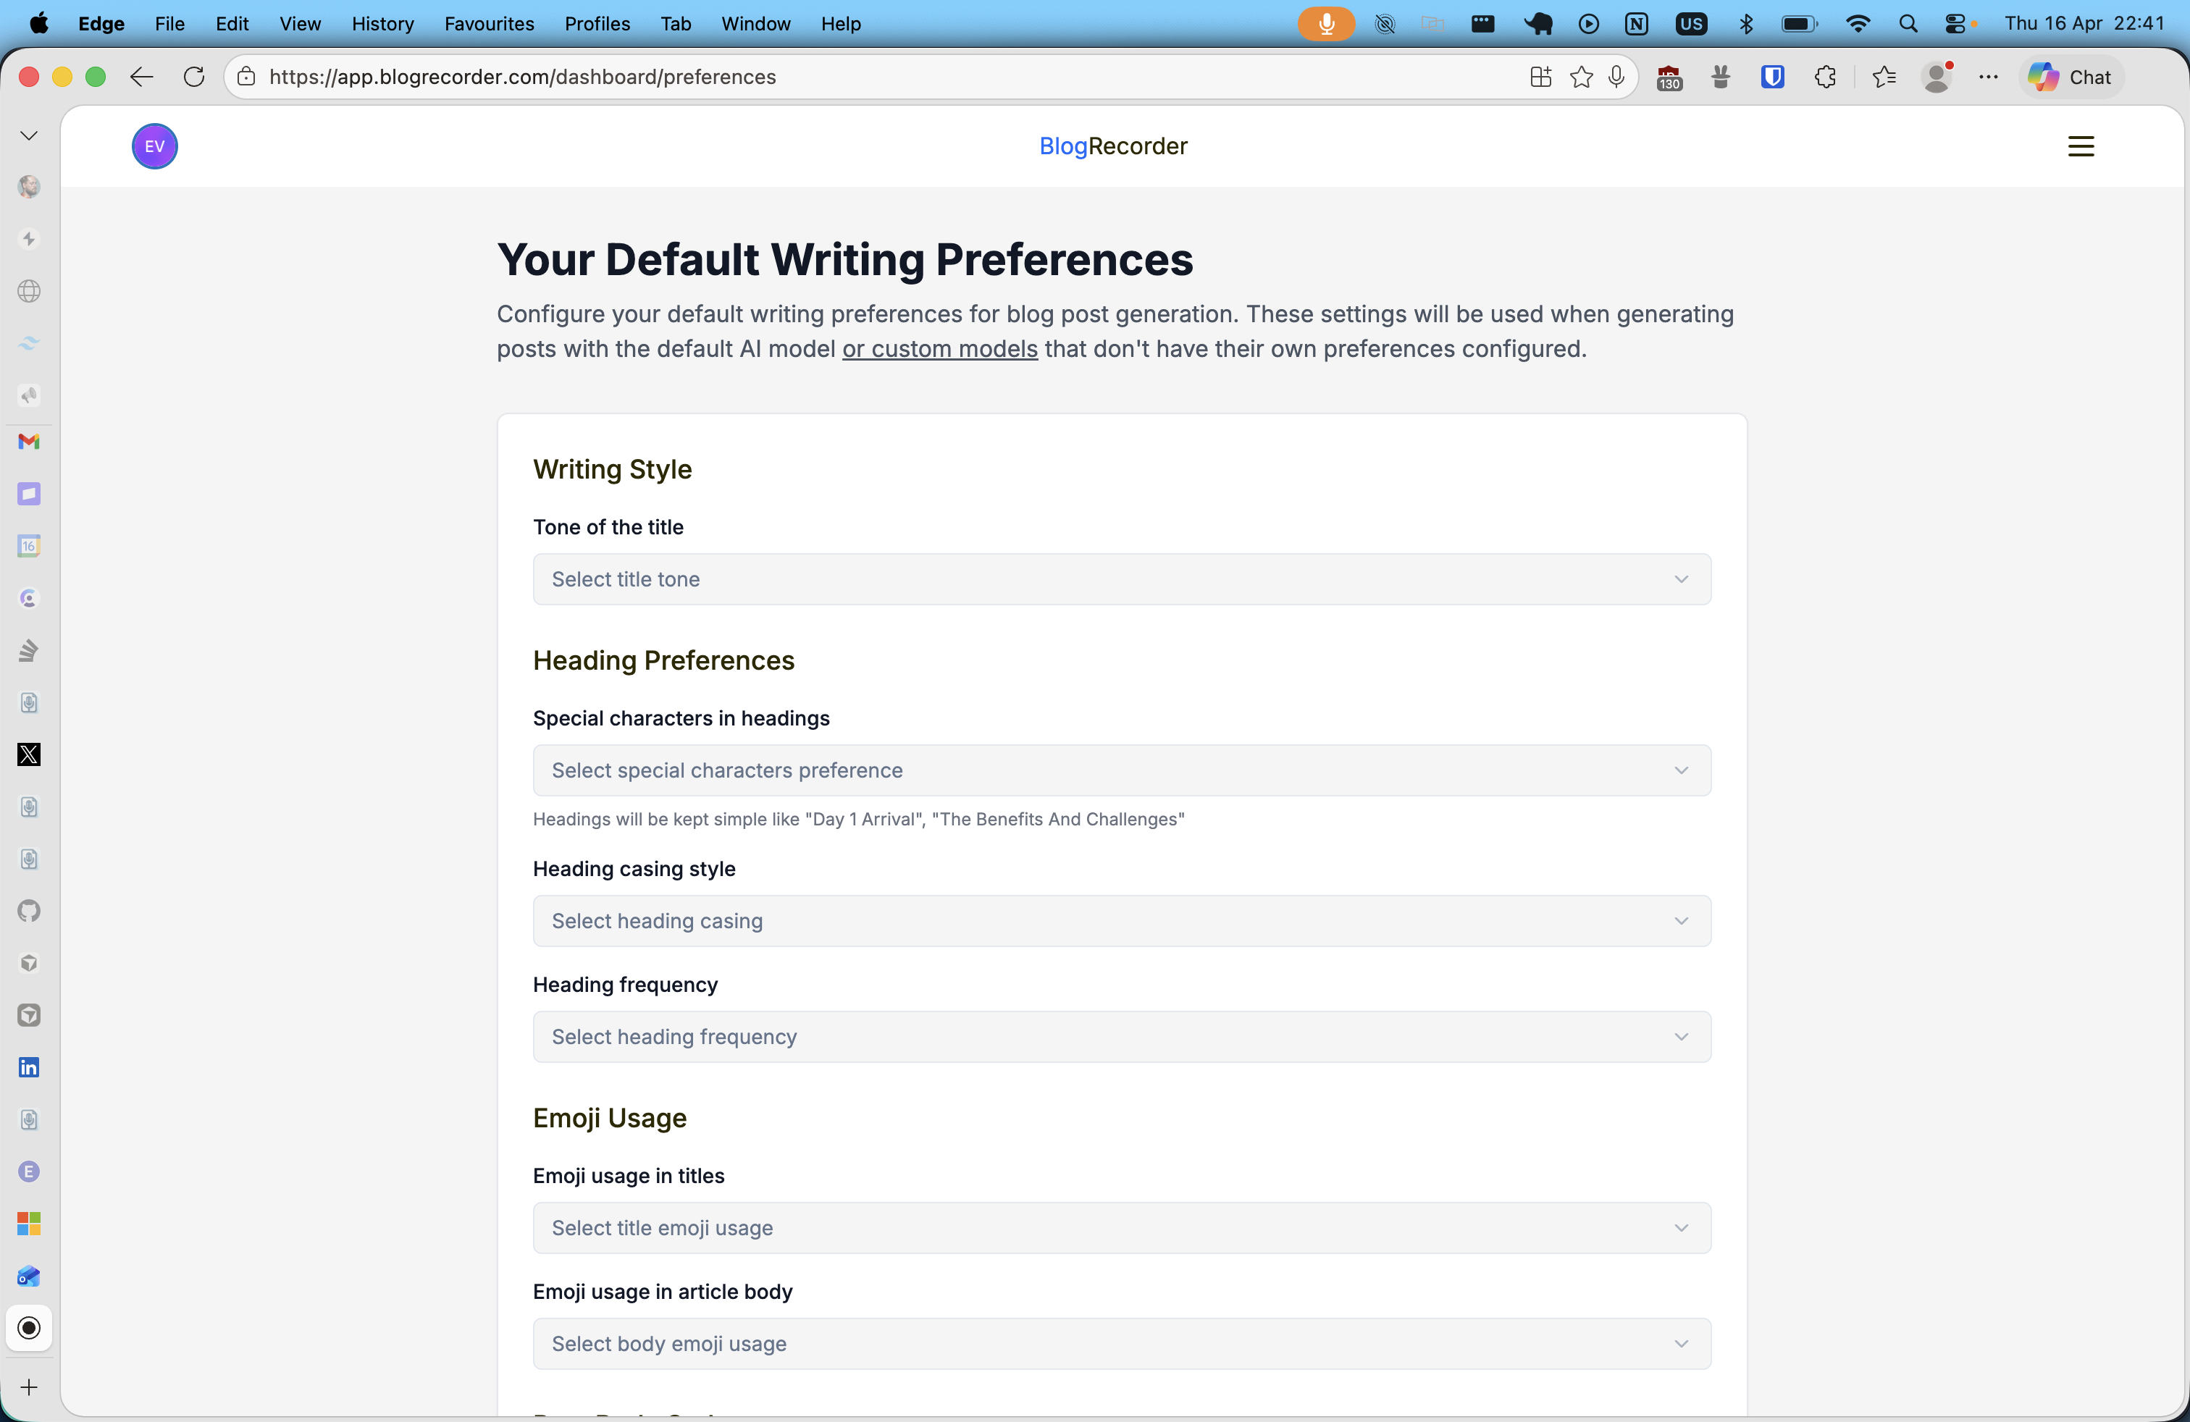
Task: Open the Bitwarden extension icon
Action: (x=1772, y=77)
